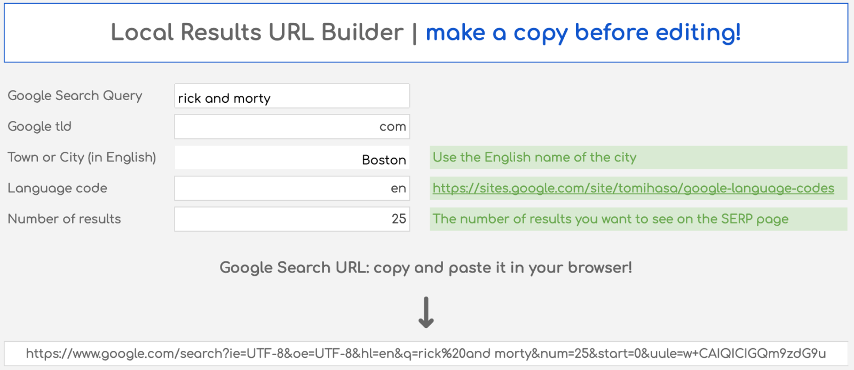
Task: Select the Google tld field showing 'com'
Action: (291, 127)
